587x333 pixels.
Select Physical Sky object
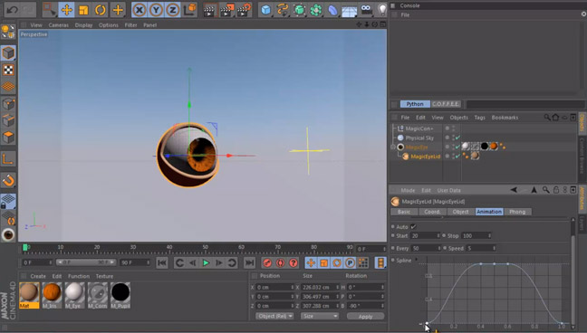point(419,138)
